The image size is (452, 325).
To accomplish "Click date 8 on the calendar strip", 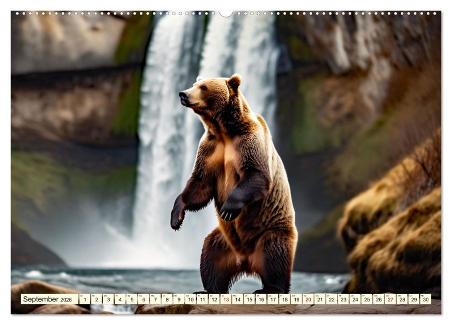I will click(x=167, y=299).
